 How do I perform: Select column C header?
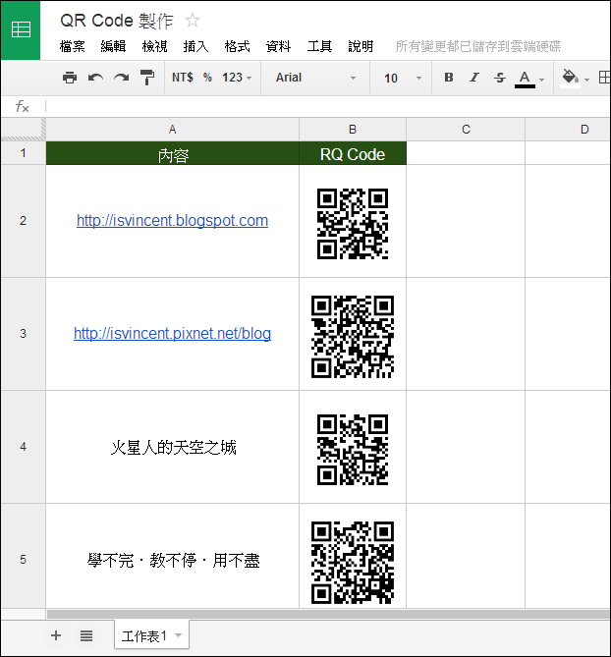466,130
